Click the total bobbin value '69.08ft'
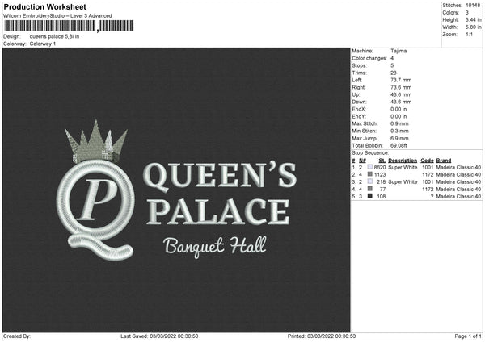Screen dimensions: 485x342 (399, 145)
